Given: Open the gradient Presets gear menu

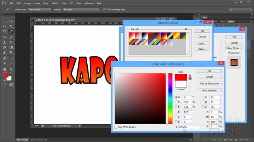Looking at the screenshot, I should click(x=186, y=29).
